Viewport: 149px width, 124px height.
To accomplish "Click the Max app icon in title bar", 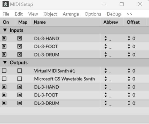I will click(x=6, y=4).
